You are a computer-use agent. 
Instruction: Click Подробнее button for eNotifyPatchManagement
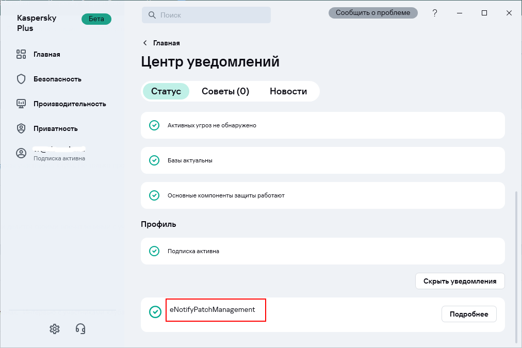(x=469, y=314)
